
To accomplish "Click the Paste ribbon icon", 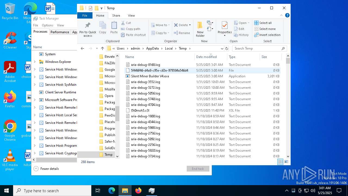I will [114, 28].
